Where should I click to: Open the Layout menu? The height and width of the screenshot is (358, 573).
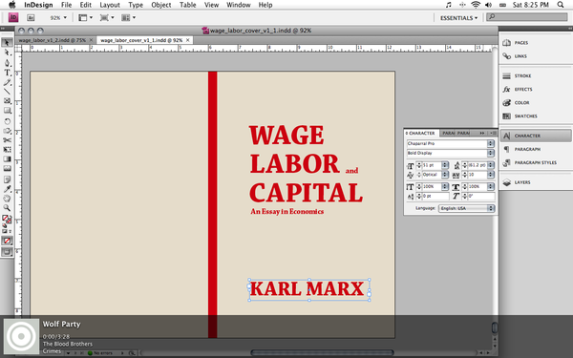110,5
